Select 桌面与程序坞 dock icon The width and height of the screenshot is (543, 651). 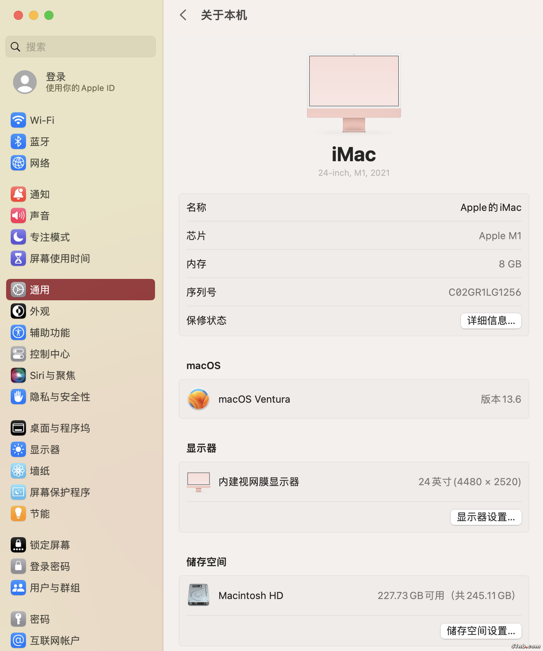18,428
